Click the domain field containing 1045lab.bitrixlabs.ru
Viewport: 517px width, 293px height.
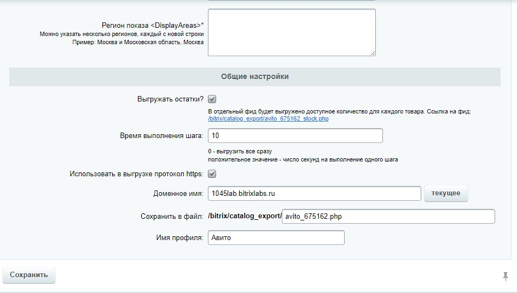pyautogui.click(x=314, y=193)
